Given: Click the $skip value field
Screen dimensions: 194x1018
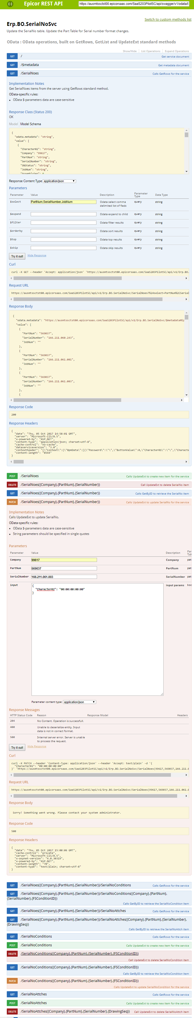Looking at the screenshot, I should [x=63, y=248].
